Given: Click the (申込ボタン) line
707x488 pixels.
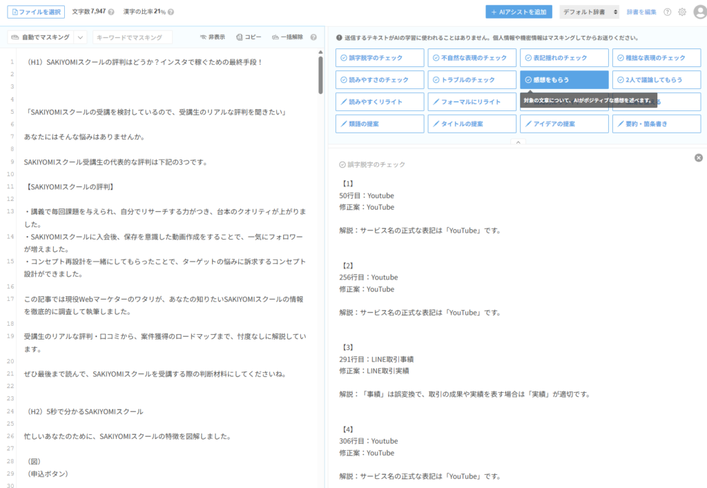Looking at the screenshot, I should [47, 474].
